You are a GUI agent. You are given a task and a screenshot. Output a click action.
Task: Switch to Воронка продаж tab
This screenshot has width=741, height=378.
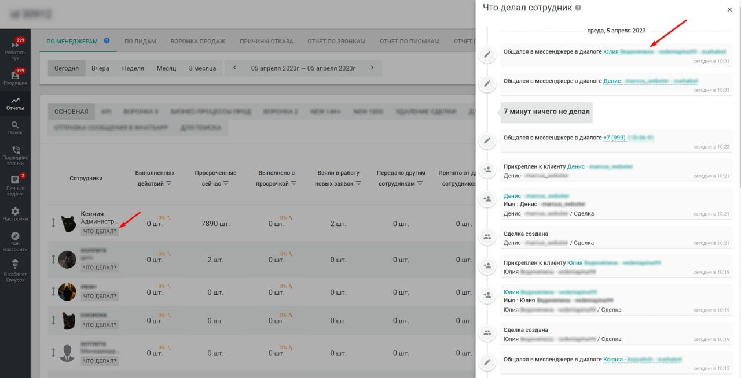tap(197, 42)
